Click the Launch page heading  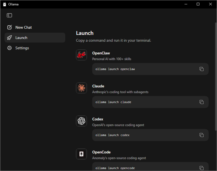[85, 33]
